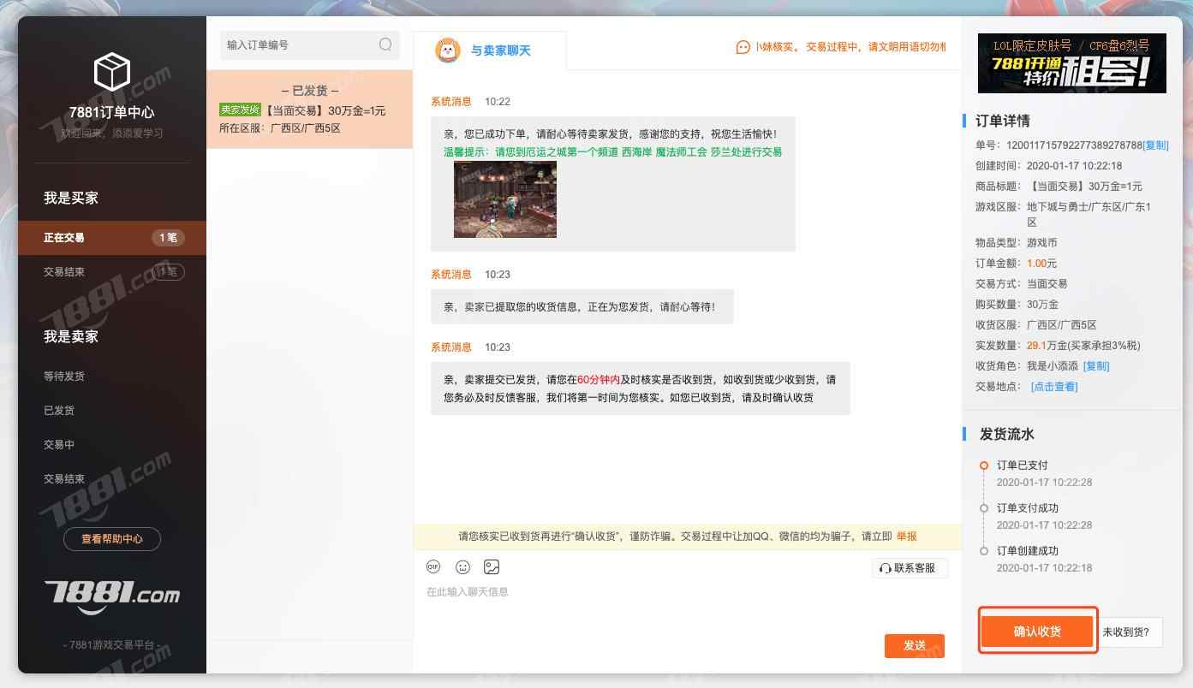Select the 30万金=1元 order in the order list

(x=310, y=110)
